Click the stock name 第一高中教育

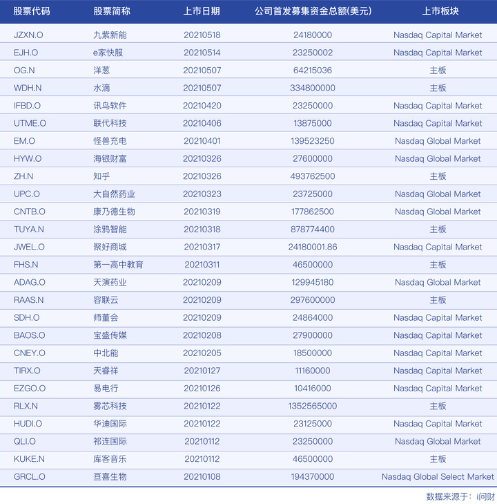coord(119,265)
